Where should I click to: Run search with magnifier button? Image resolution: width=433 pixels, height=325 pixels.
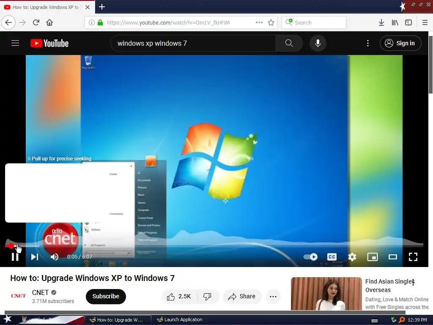click(x=289, y=43)
